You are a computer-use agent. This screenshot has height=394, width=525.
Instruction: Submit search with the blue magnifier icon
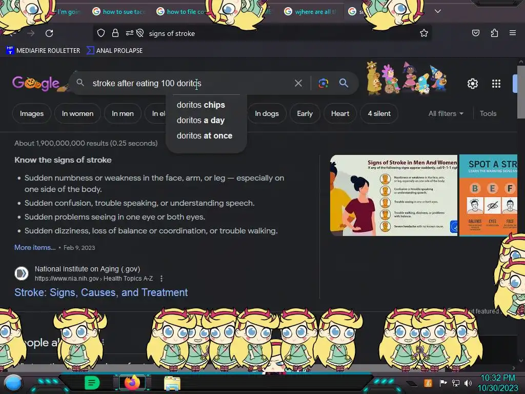[x=344, y=83]
